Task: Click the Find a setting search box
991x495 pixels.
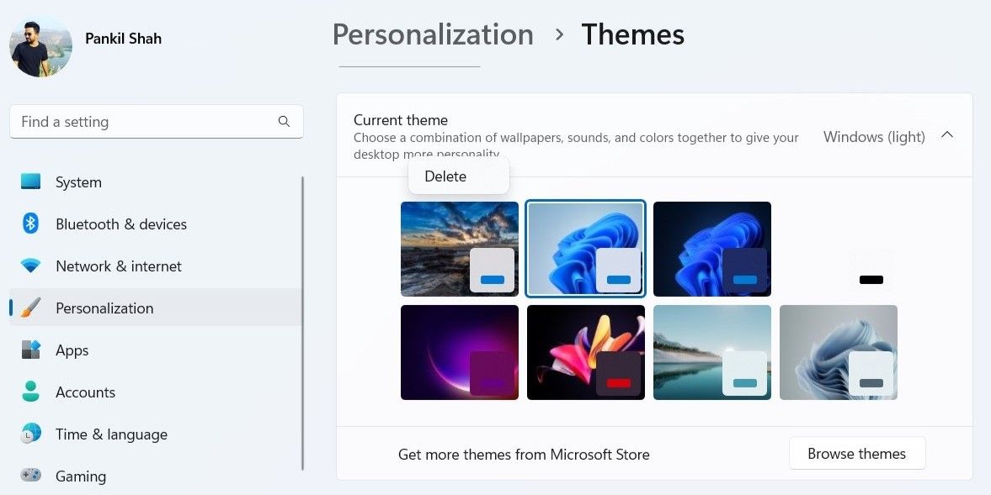Action: coord(156,122)
